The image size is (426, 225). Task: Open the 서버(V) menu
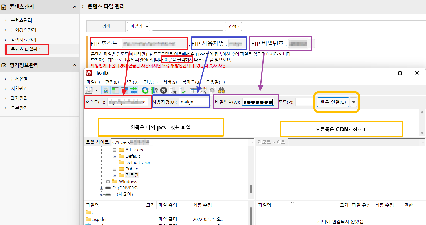(x=170, y=82)
